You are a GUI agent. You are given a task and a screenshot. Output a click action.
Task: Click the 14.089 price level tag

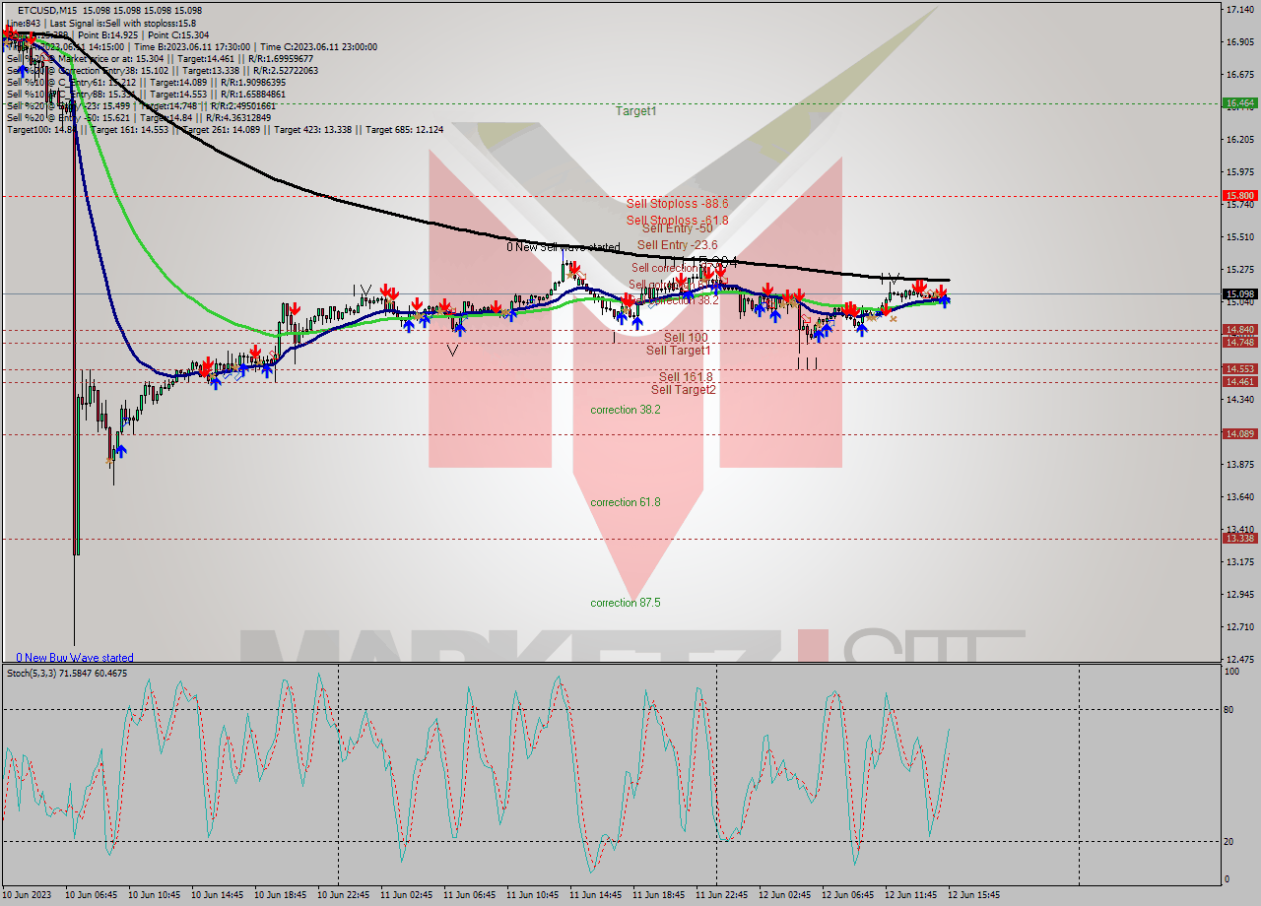click(1239, 433)
